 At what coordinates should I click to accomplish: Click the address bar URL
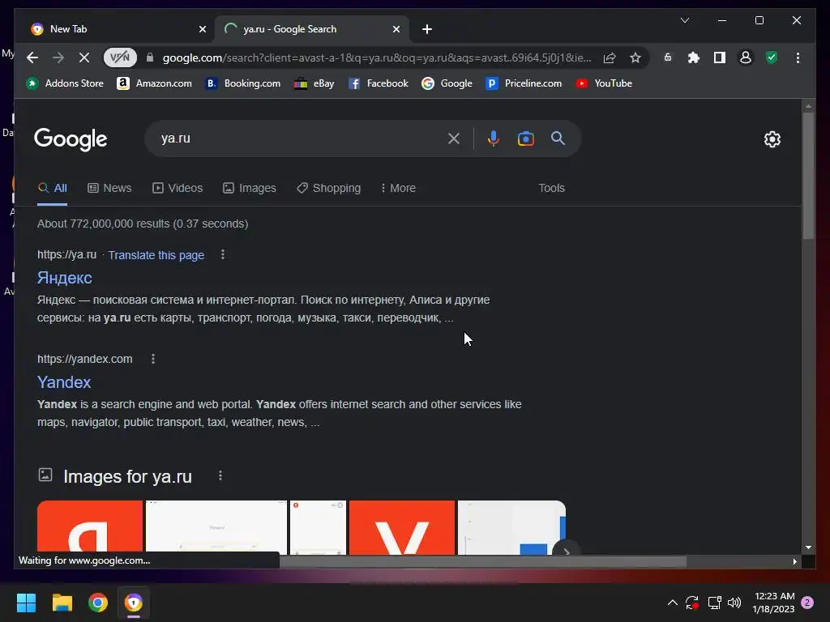click(377, 58)
